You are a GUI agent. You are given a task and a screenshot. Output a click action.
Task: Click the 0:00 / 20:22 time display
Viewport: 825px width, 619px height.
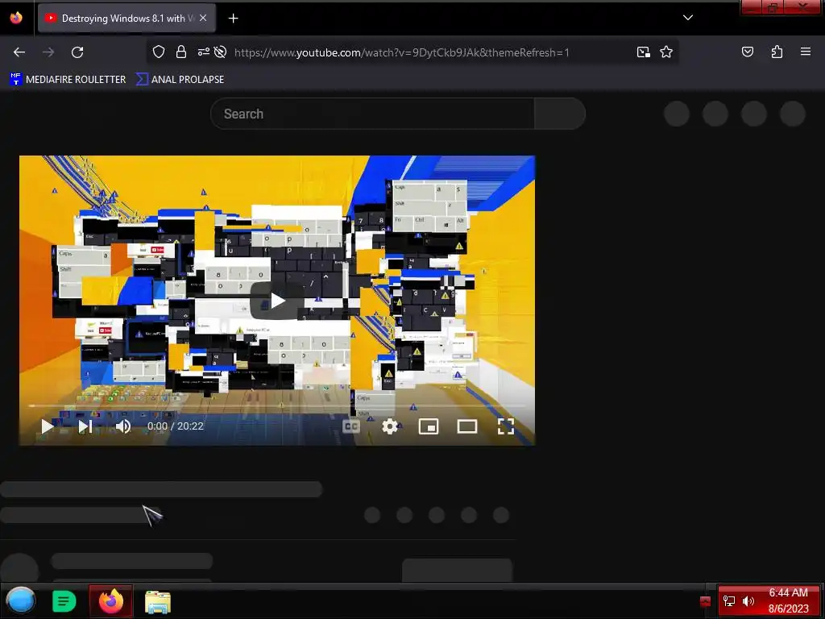175,426
